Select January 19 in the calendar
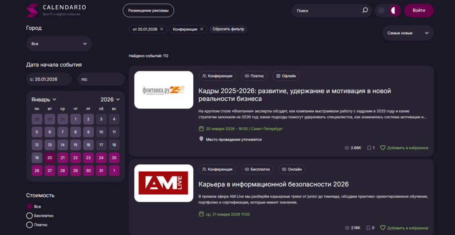The image size is (455, 235). [37, 158]
